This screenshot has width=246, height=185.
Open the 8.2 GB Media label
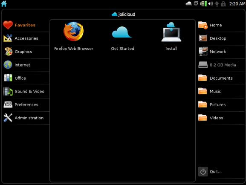click(x=223, y=65)
